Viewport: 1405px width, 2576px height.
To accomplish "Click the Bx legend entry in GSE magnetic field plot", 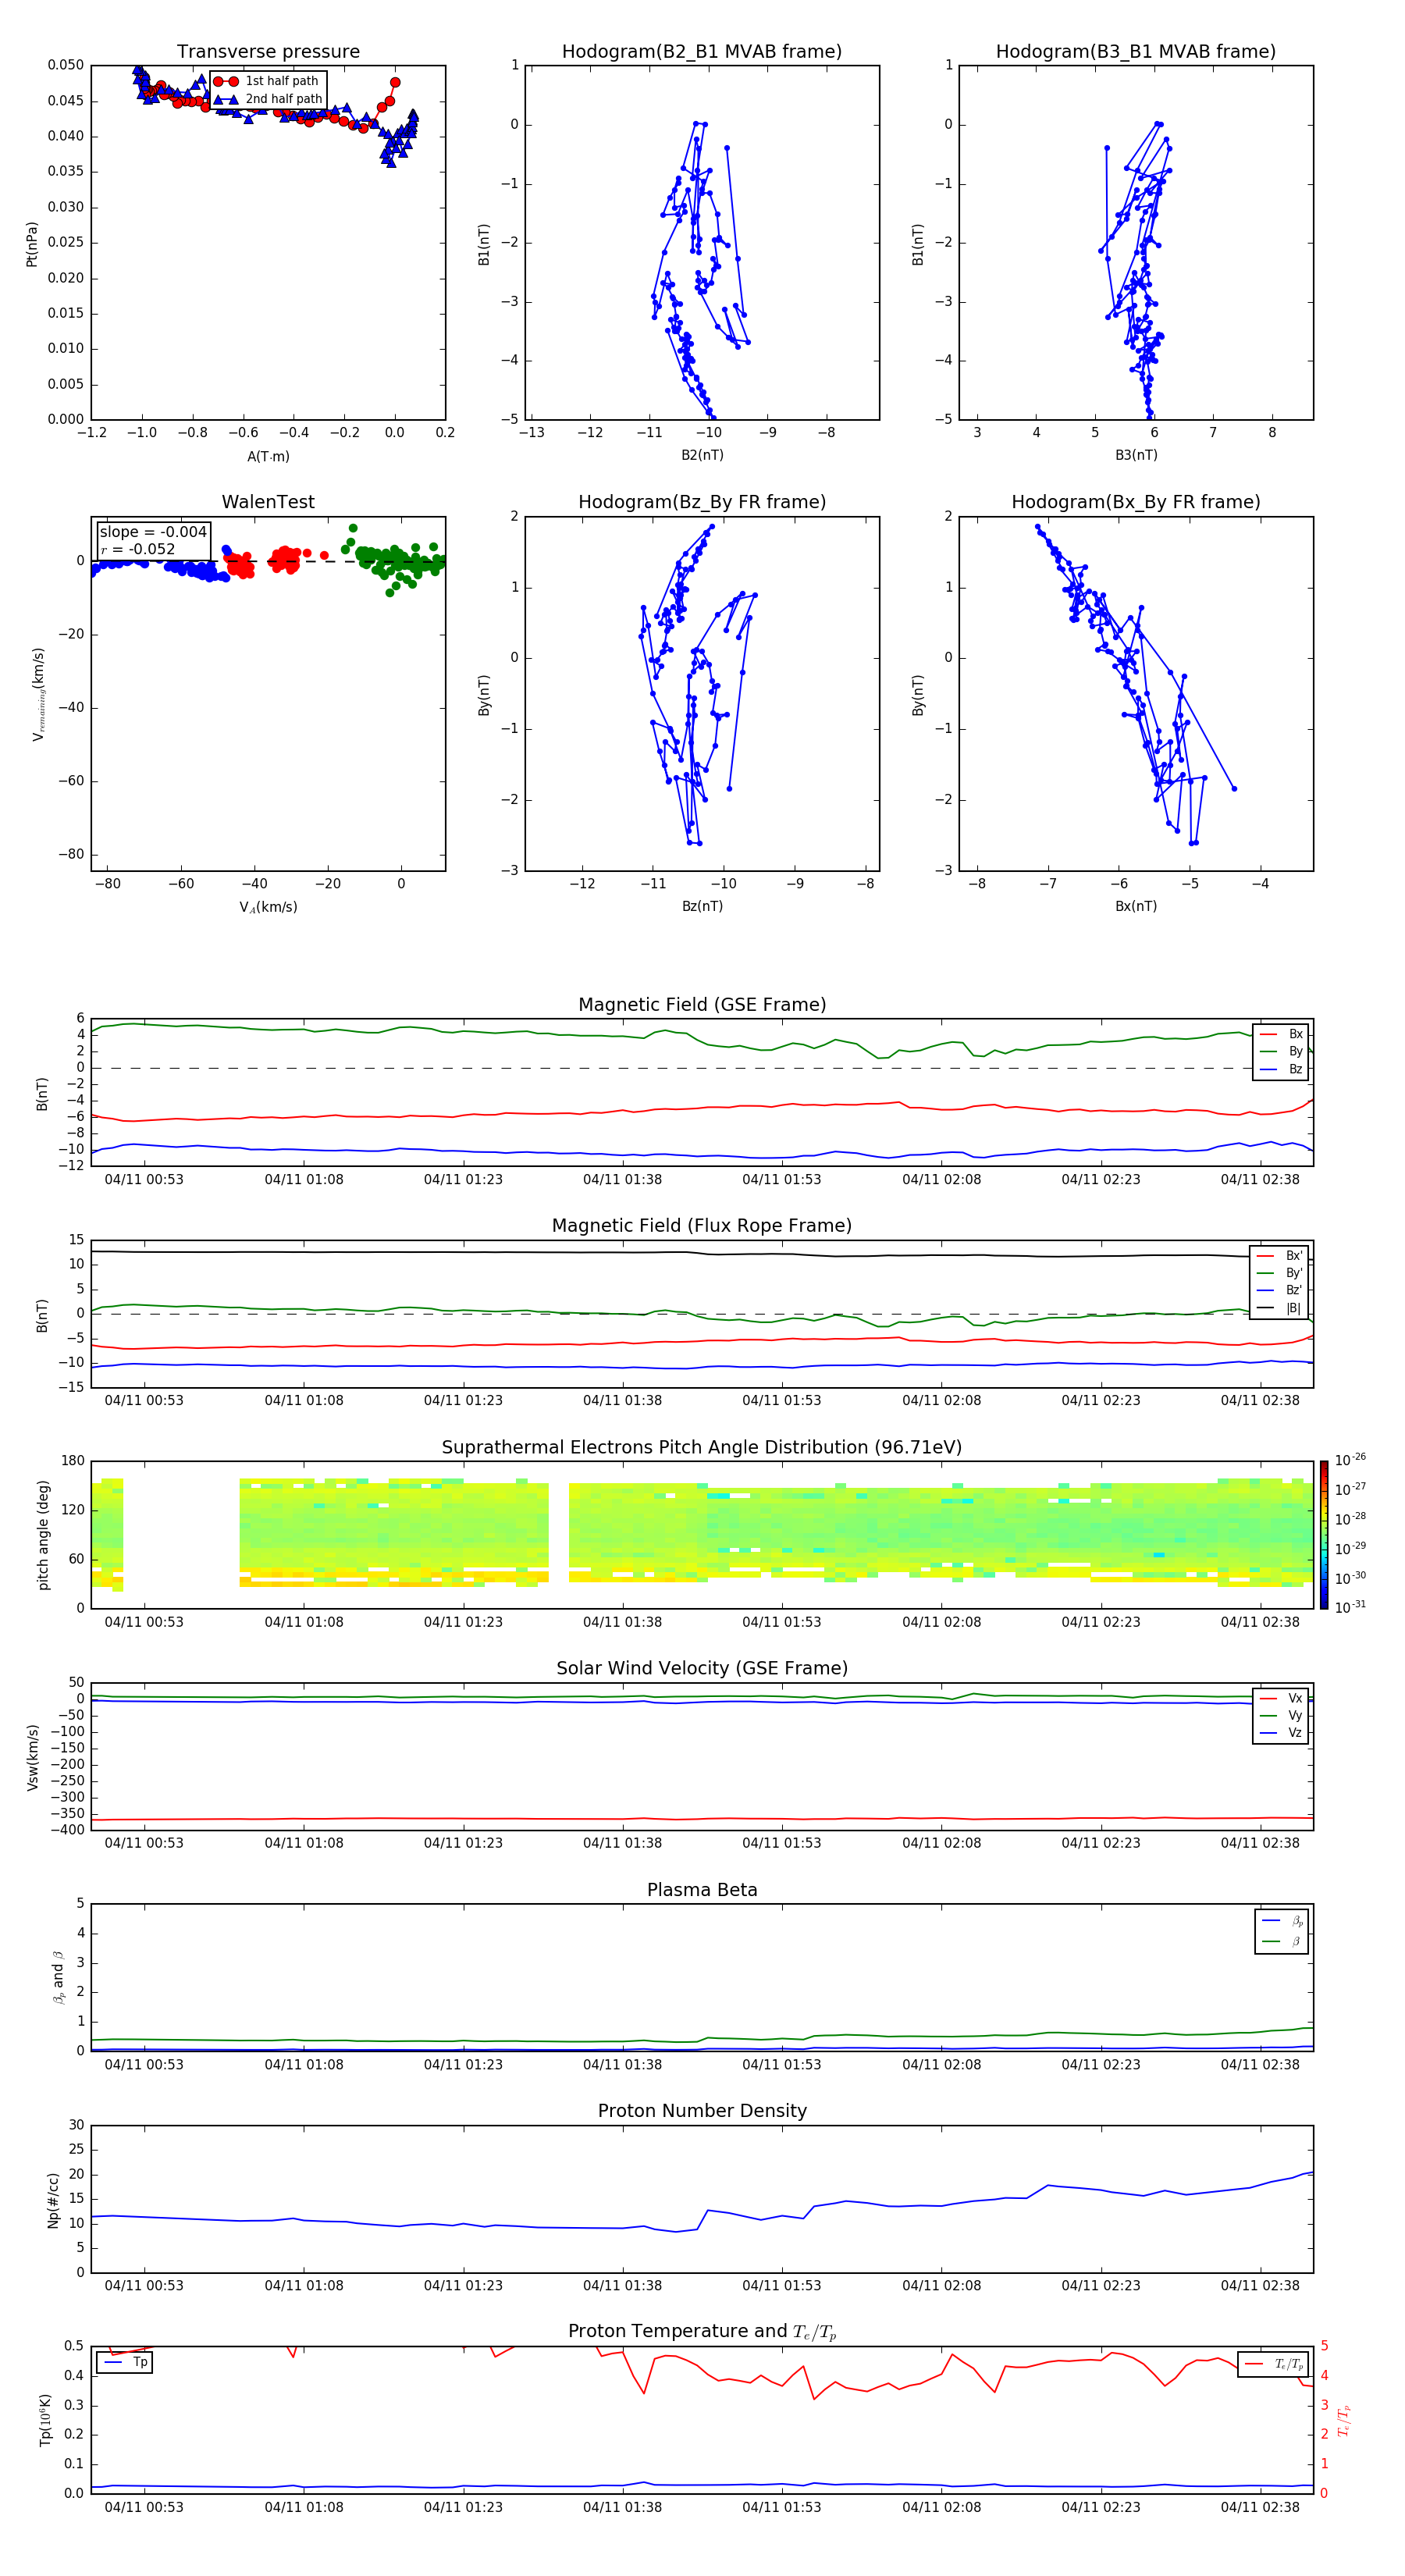I will [x=1281, y=1034].
